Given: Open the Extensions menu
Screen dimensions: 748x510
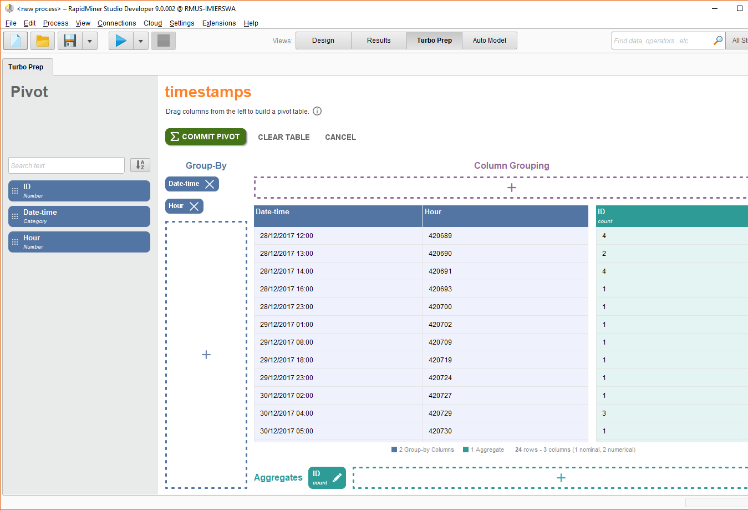Looking at the screenshot, I should [x=219, y=23].
